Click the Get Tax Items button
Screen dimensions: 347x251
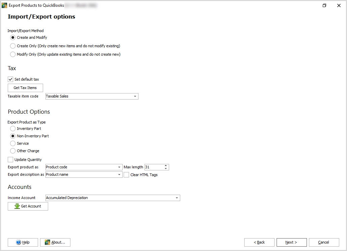(x=25, y=88)
